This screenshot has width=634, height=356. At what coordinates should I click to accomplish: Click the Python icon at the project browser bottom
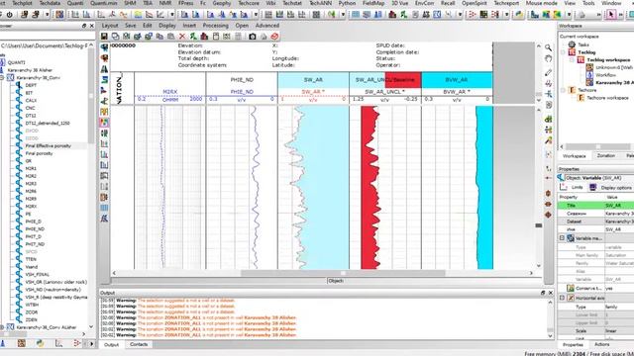[40, 343]
